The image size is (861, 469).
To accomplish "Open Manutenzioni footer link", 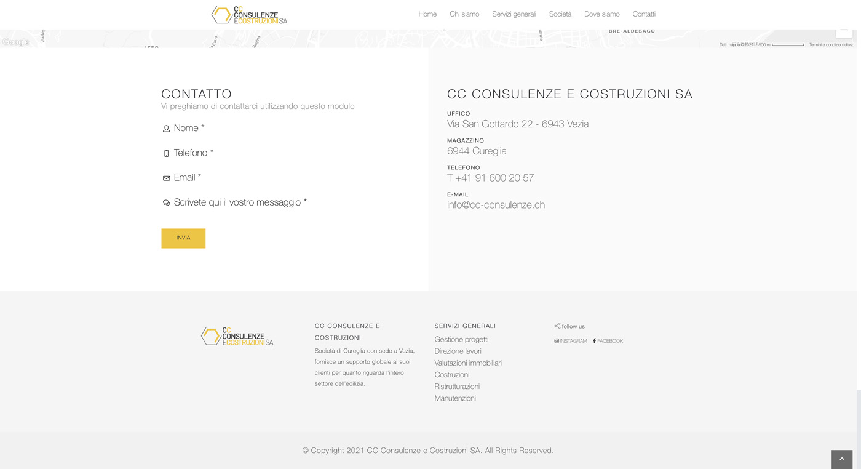I will 455,398.
